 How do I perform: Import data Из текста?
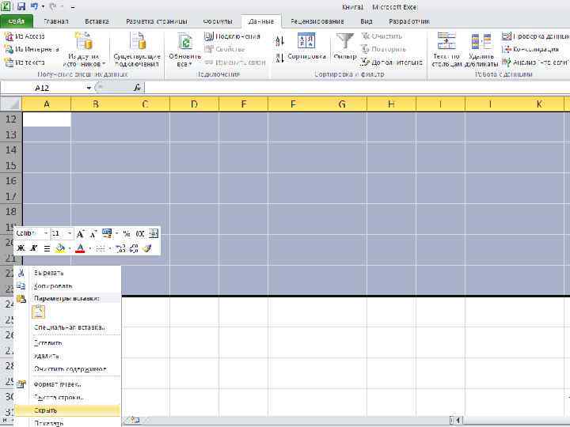click(x=25, y=62)
